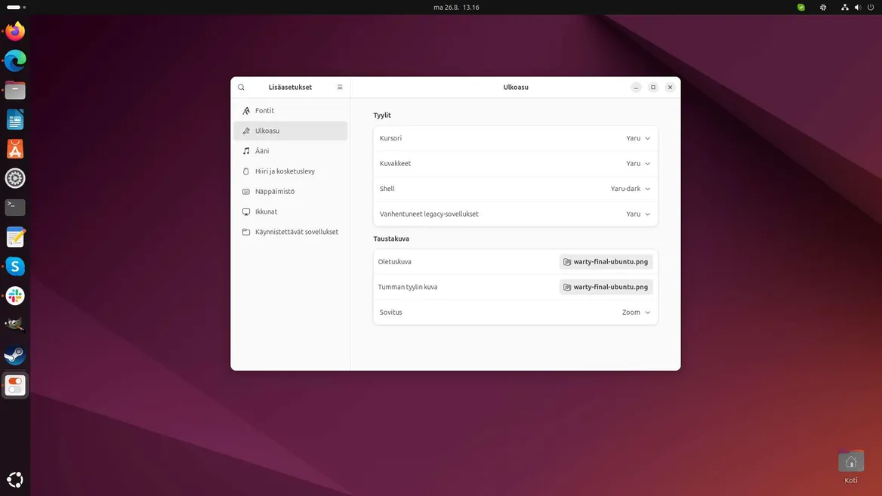882x496 pixels.
Task: Open the hamburger menu in the sidebar header
Action: click(x=340, y=88)
